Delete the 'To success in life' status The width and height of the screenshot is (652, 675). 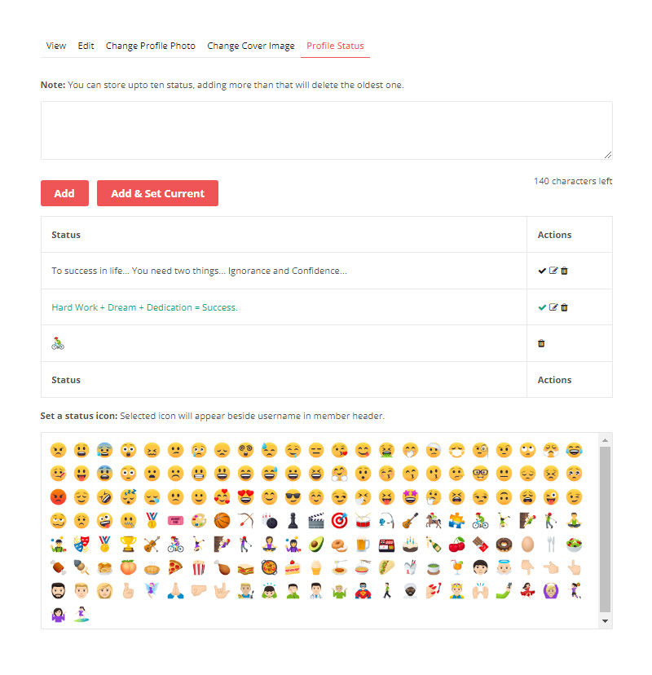coord(564,271)
